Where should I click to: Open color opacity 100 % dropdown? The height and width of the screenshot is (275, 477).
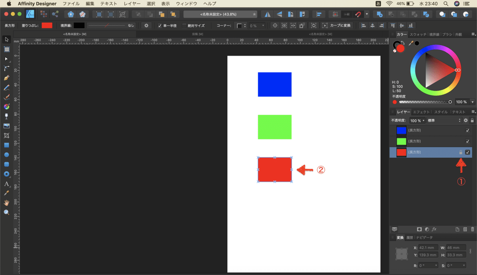point(473,102)
